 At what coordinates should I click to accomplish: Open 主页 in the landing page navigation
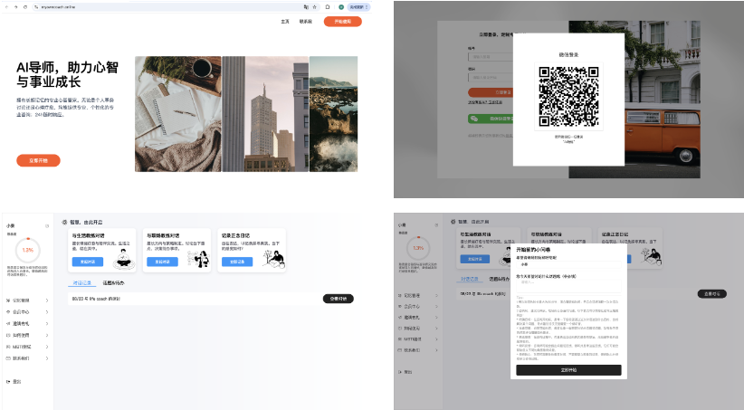click(x=285, y=22)
